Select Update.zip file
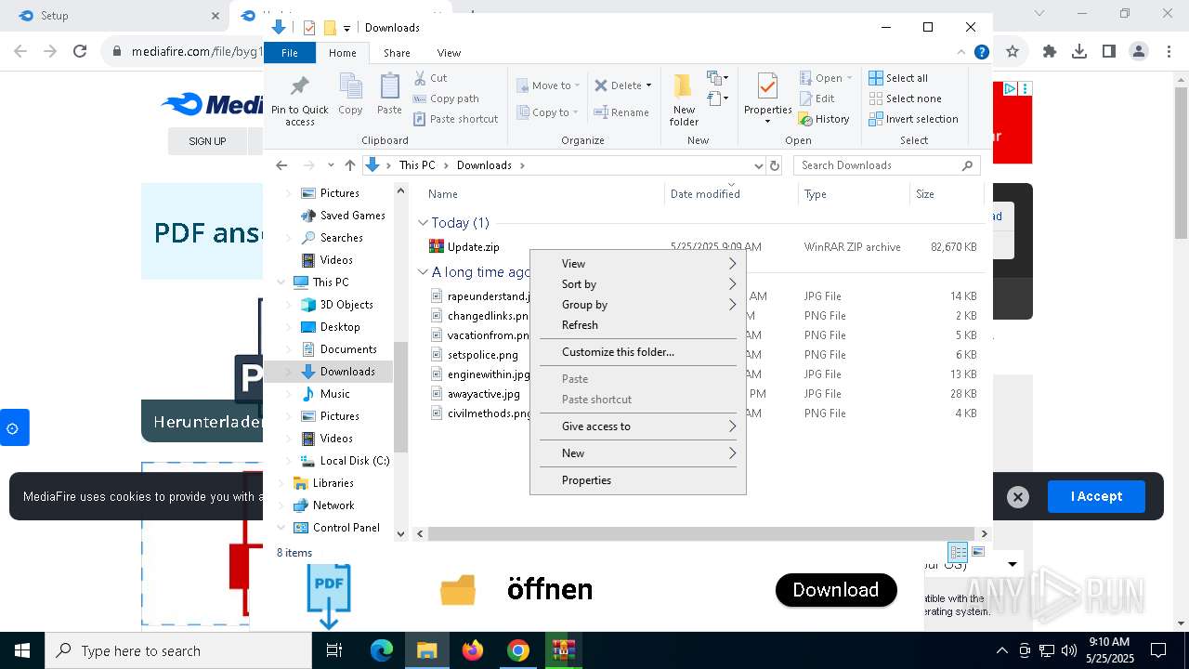 pos(473,247)
